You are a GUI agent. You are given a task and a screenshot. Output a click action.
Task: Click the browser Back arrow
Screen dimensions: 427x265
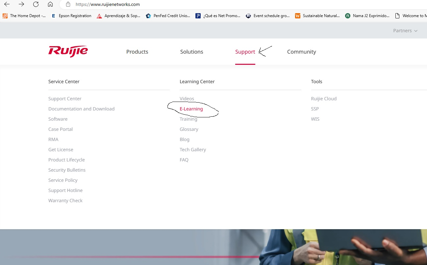(x=7, y=4)
